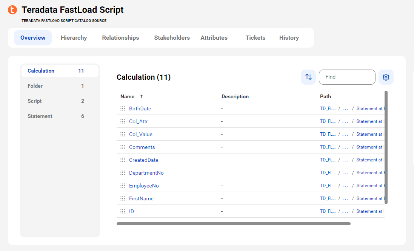
Task: Click drag handle icon beside Col_Value
Action: coord(123,134)
